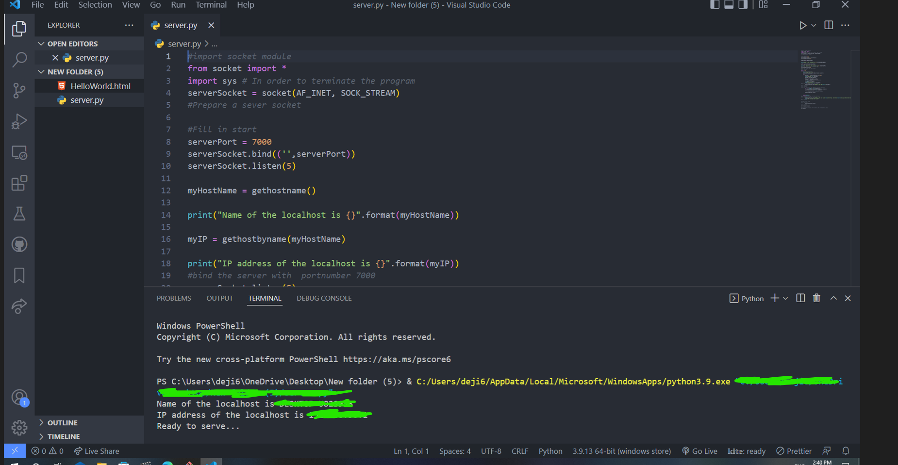Screen dimensions: 898x465
Task: Switch to the Debug Console tab
Action: (324, 298)
